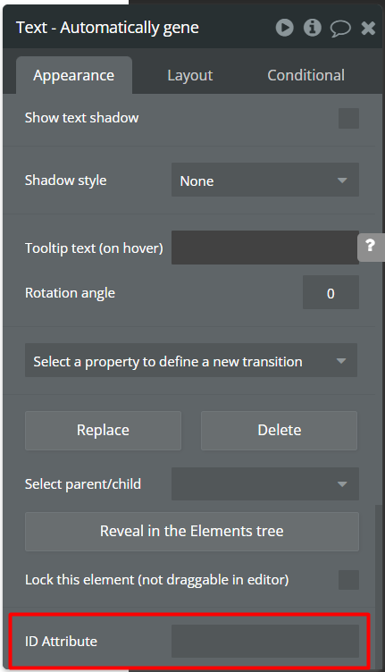Image resolution: width=385 pixels, height=672 pixels.
Task: Open the info reference icon
Action: 312,28
